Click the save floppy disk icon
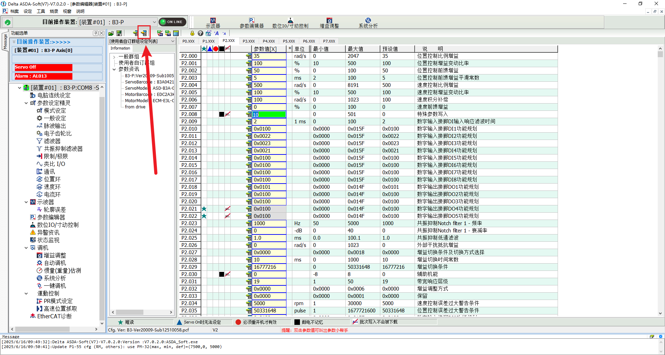This screenshot has height=355, width=665. point(119,33)
